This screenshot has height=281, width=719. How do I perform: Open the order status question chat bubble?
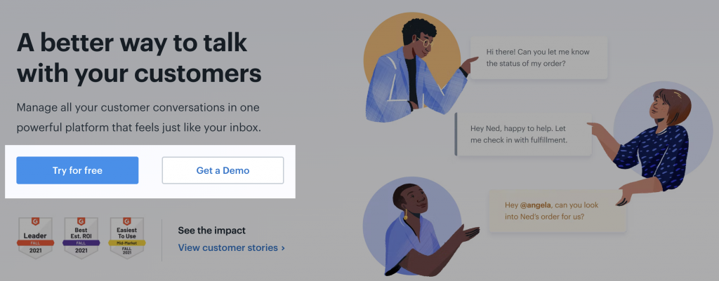tap(539, 58)
